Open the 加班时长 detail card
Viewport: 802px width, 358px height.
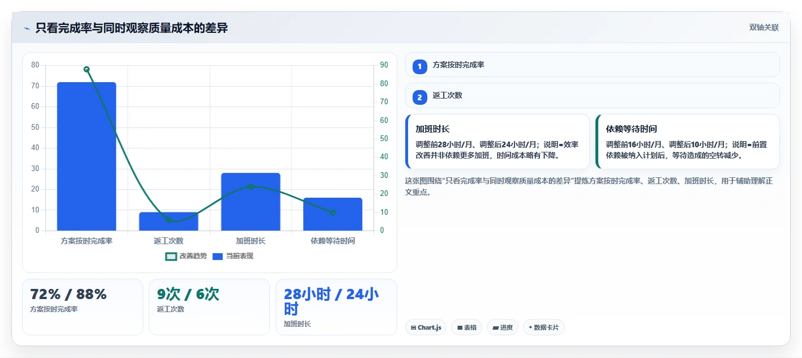(498, 142)
